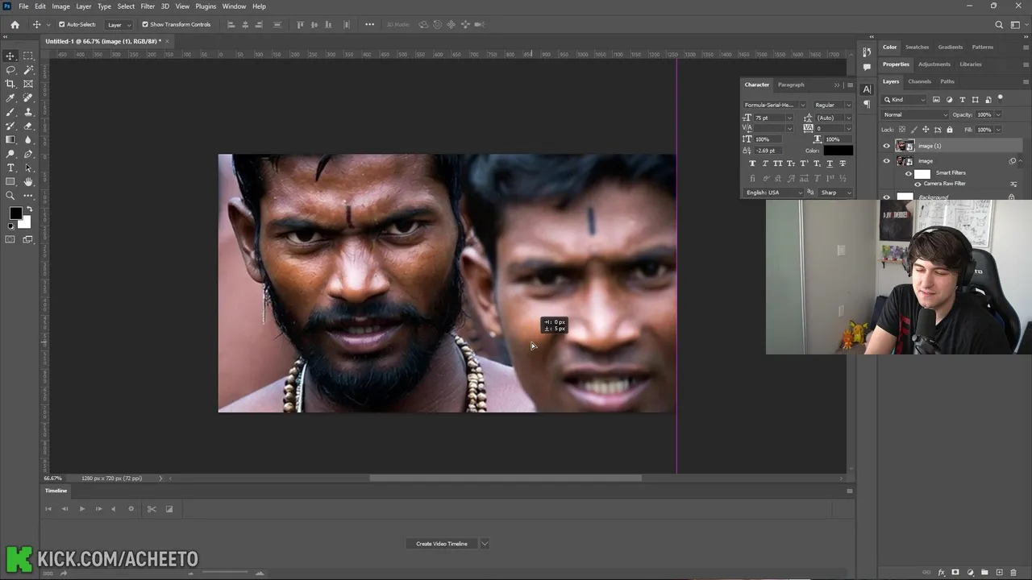Screen dimensions: 1032x580
Task: Toggle Faux Bold in Character panel
Action: pos(752,164)
